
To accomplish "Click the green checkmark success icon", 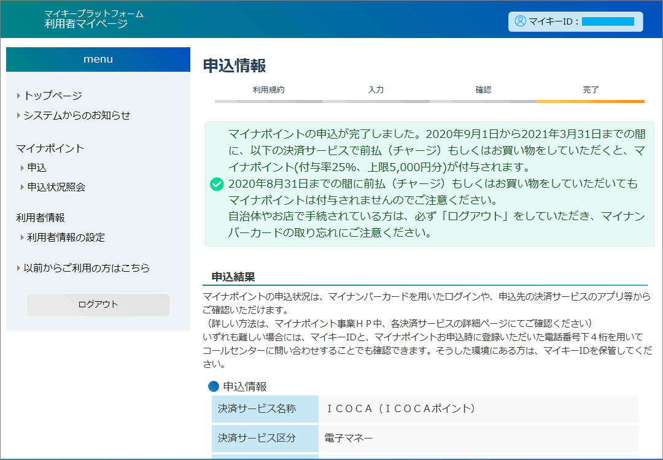I will [x=217, y=184].
